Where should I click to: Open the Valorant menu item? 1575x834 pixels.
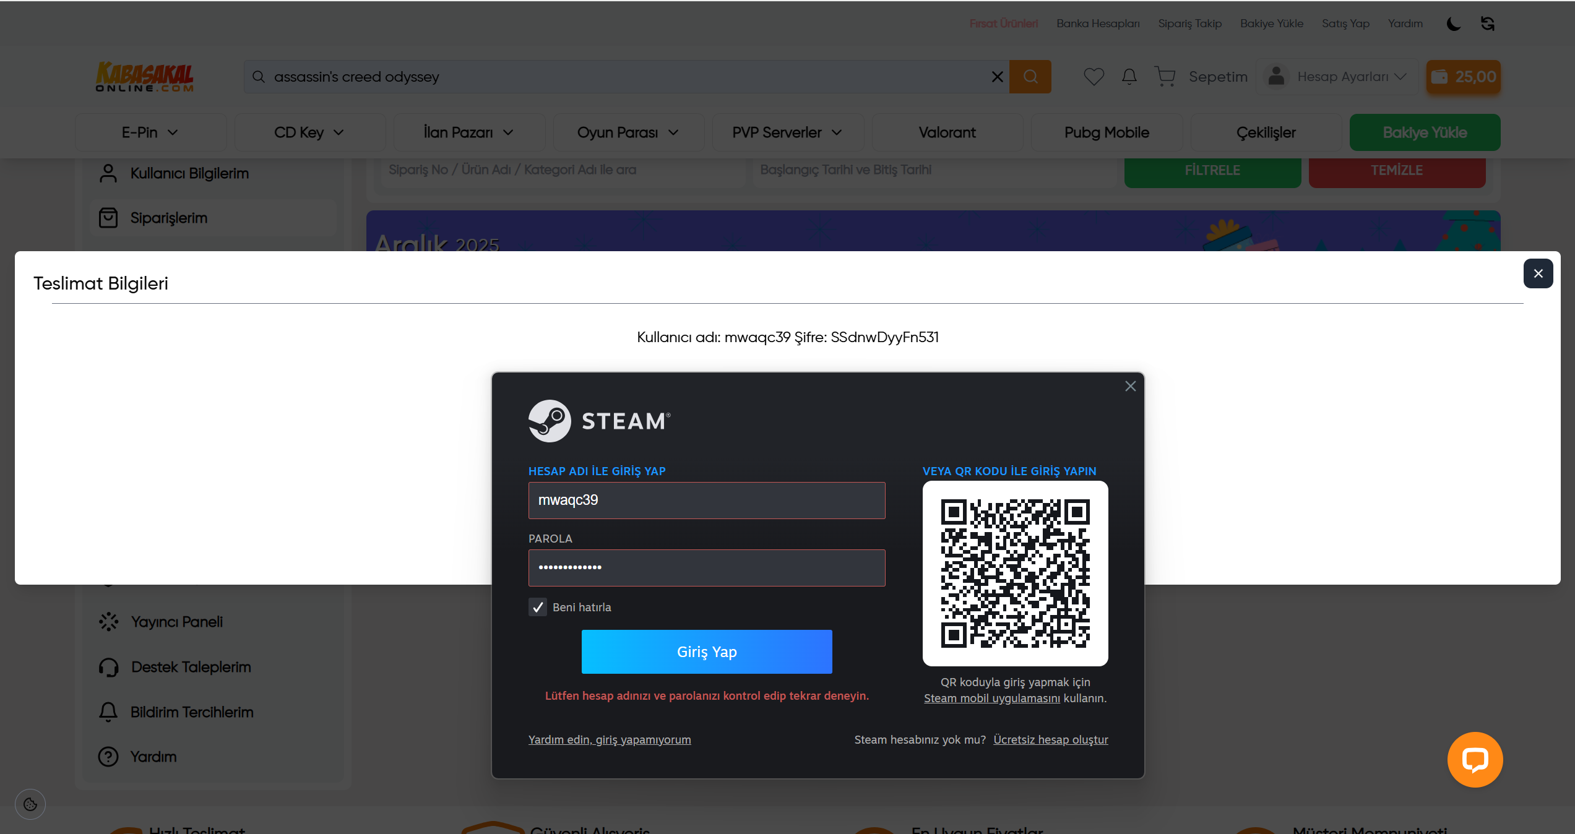click(947, 132)
